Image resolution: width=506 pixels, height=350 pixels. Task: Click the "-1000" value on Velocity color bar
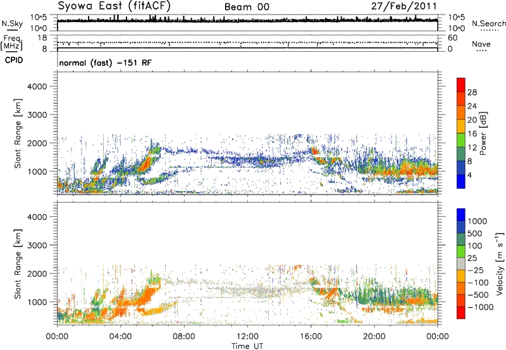[x=480, y=307]
